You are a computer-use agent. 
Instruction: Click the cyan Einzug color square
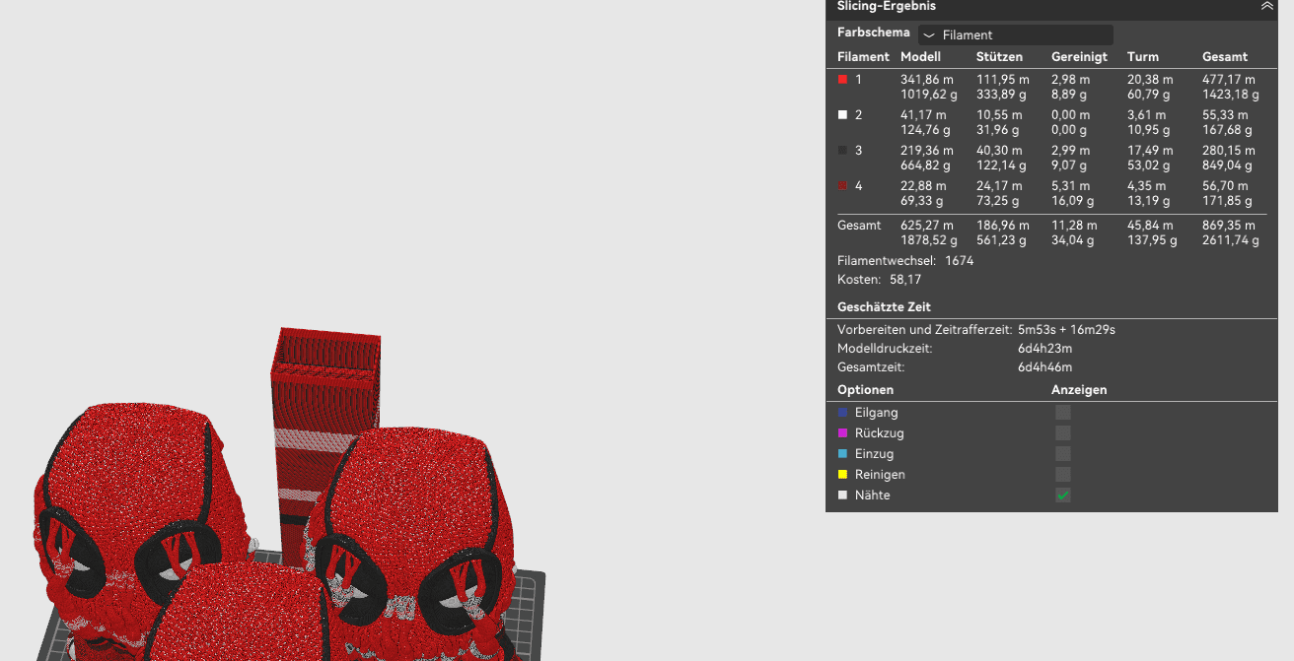coord(842,454)
